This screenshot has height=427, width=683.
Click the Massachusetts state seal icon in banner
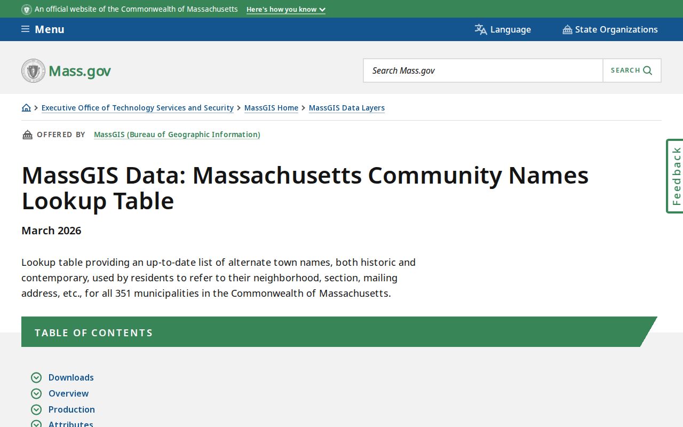27,10
